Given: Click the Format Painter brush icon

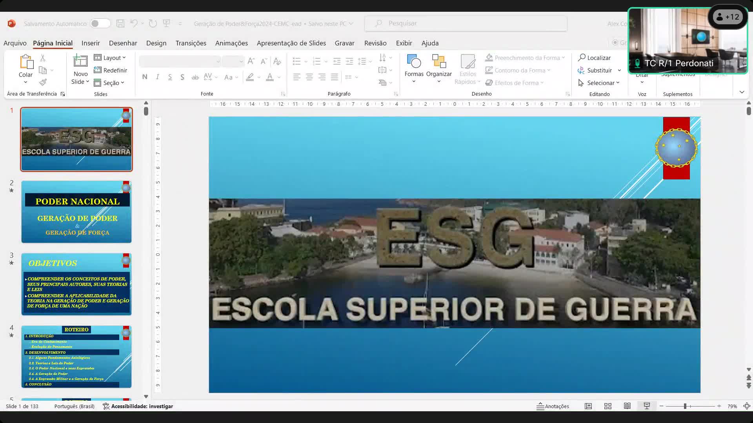Looking at the screenshot, I should pos(43,82).
